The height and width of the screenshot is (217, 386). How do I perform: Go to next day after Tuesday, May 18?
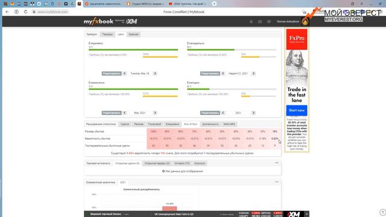(x=155, y=74)
